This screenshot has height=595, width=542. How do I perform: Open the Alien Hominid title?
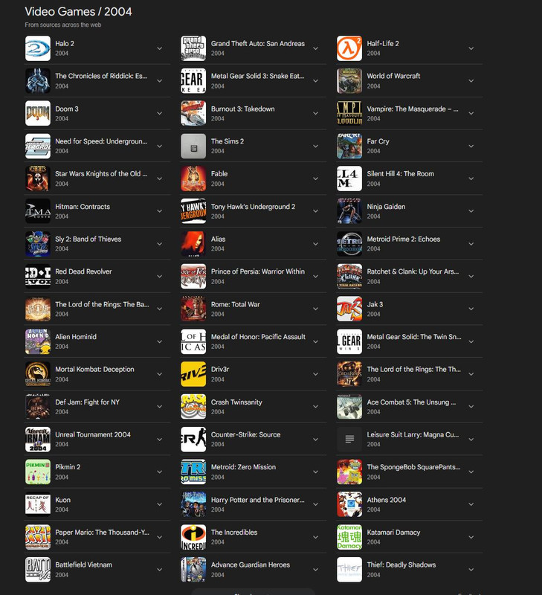coord(76,337)
